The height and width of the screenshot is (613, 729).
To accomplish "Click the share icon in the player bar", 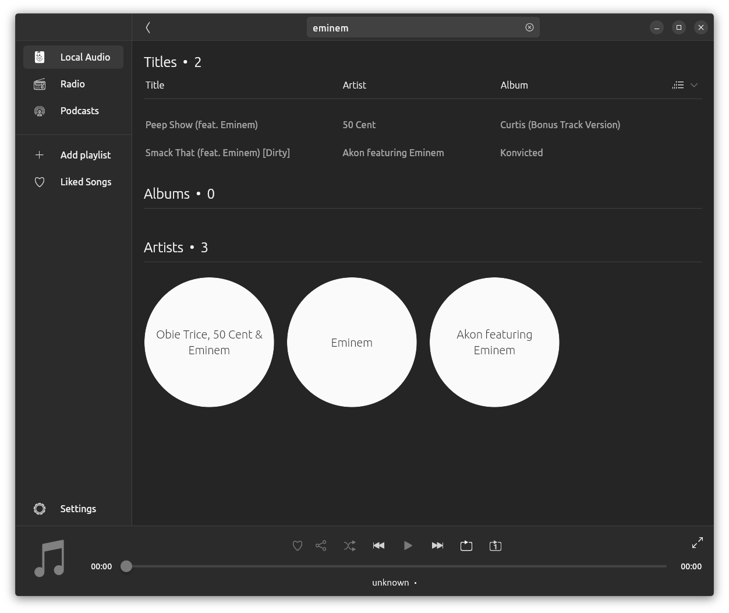I will (320, 545).
